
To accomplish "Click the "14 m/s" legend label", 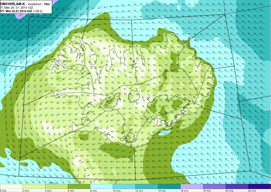I will point(162,191).
